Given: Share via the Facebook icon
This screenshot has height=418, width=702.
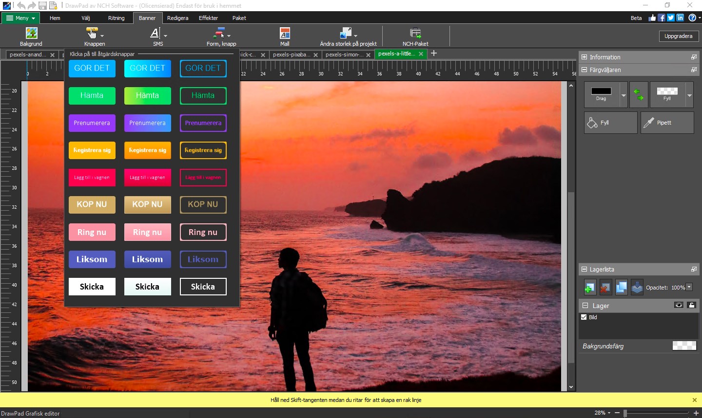Looking at the screenshot, I should click(x=662, y=18).
